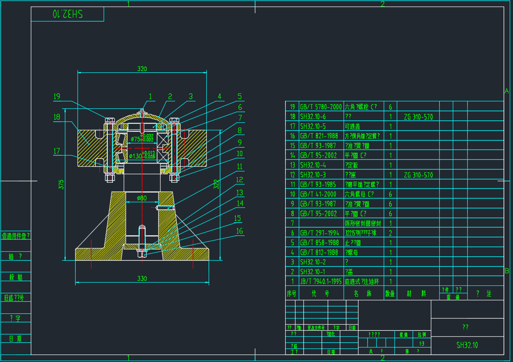Click the 更改文件号 revision header
This screenshot has width=513, height=362.
[316, 327]
